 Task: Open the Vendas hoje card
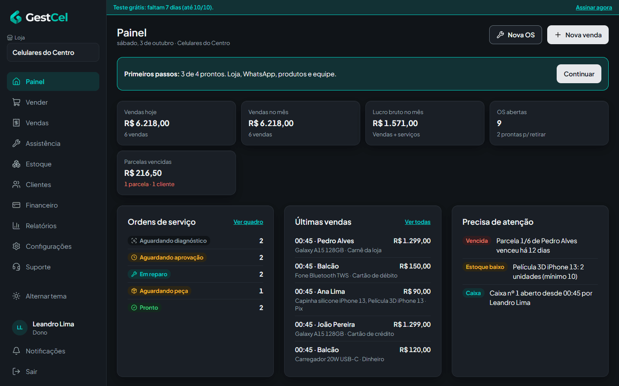click(x=176, y=123)
